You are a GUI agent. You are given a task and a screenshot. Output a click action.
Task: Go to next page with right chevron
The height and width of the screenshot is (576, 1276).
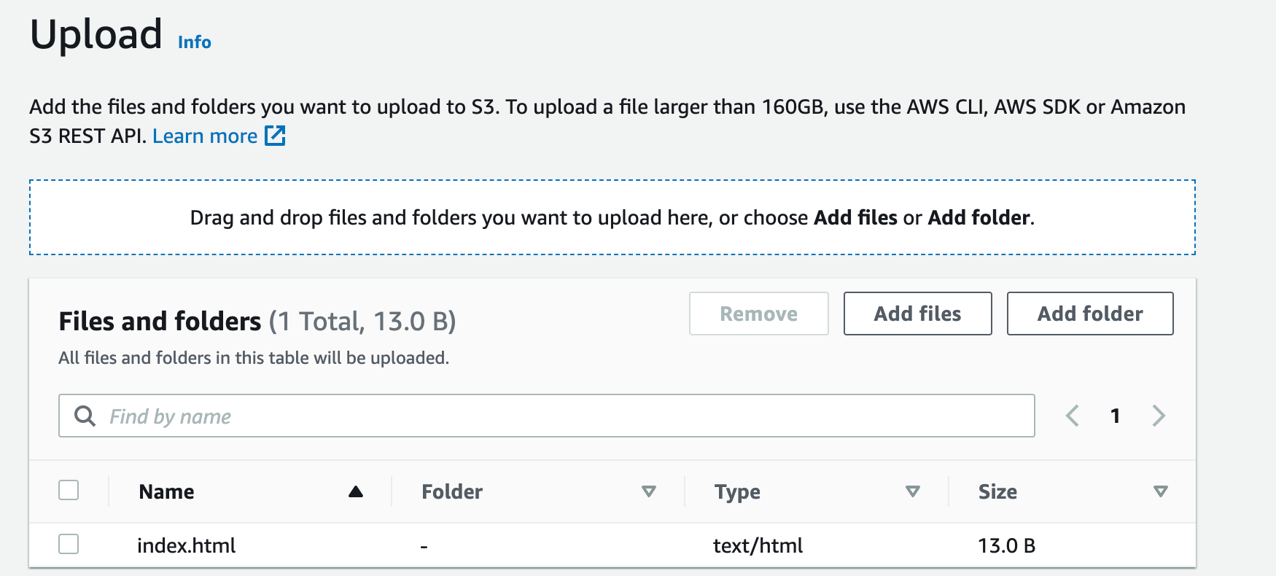pos(1159,416)
